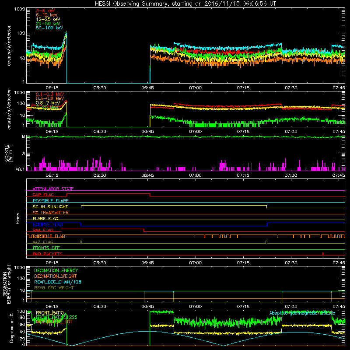Click the SC_IN_SUNLIGHT flag label
Image resolution: width=350 pixels, height=350 pixels.
tap(50, 206)
